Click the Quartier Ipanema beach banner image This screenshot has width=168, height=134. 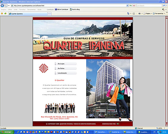coord(83,38)
